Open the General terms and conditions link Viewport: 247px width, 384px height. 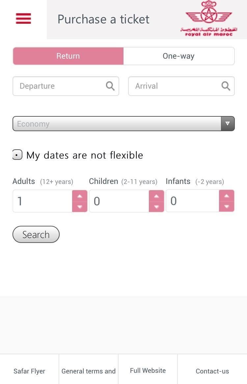click(x=89, y=371)
